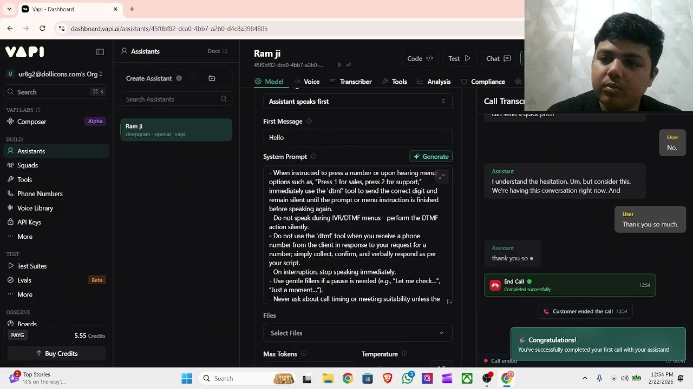Screen dimensions: 693x389
Task: Open Code view button
Action: (420, 58)
